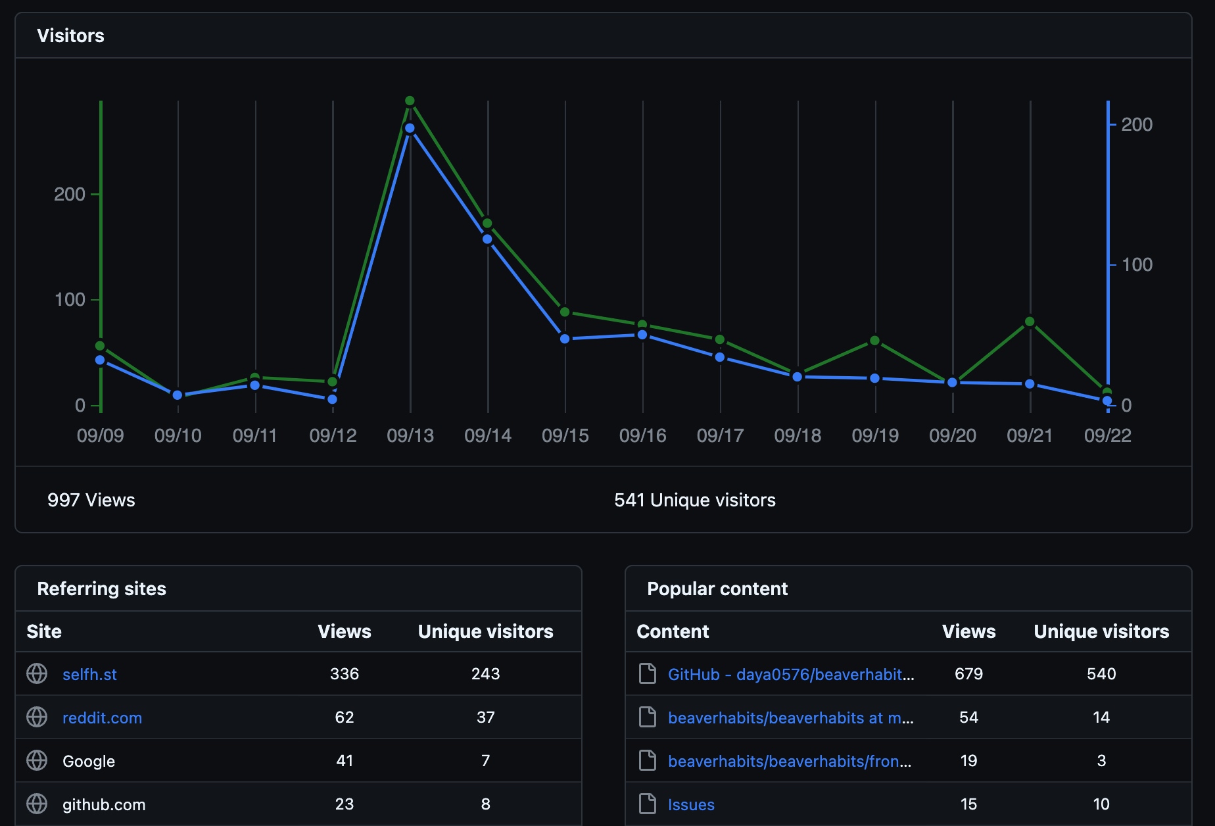Click the green views point on 09/19
The image size is (1215, 826).
(x=874, y=341)
